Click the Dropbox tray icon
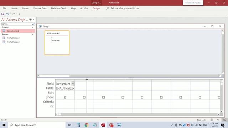The width and height of the screenshot is (228, 128). [x=200, y=125]
